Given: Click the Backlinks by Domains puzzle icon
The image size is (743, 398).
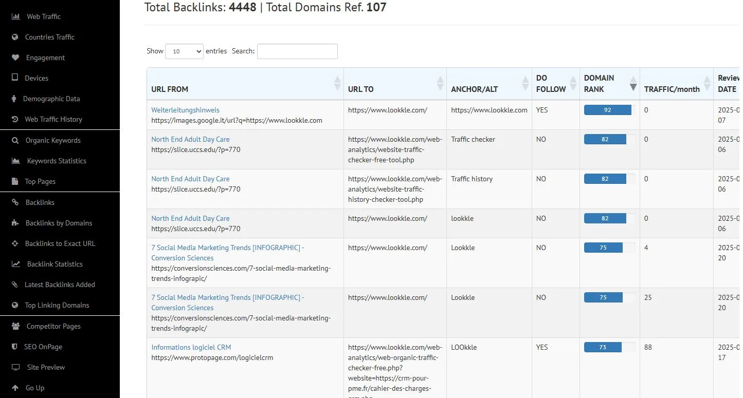Looking at the screenshot, I should tap(15, 223).
